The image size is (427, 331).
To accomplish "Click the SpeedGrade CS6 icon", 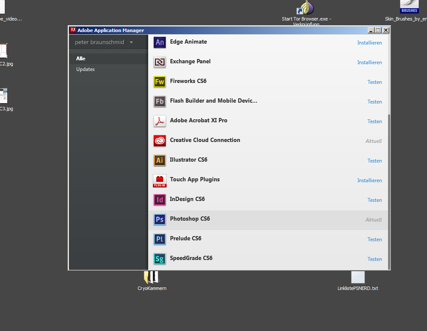I will pyautogui.click(x=160, y=259).
